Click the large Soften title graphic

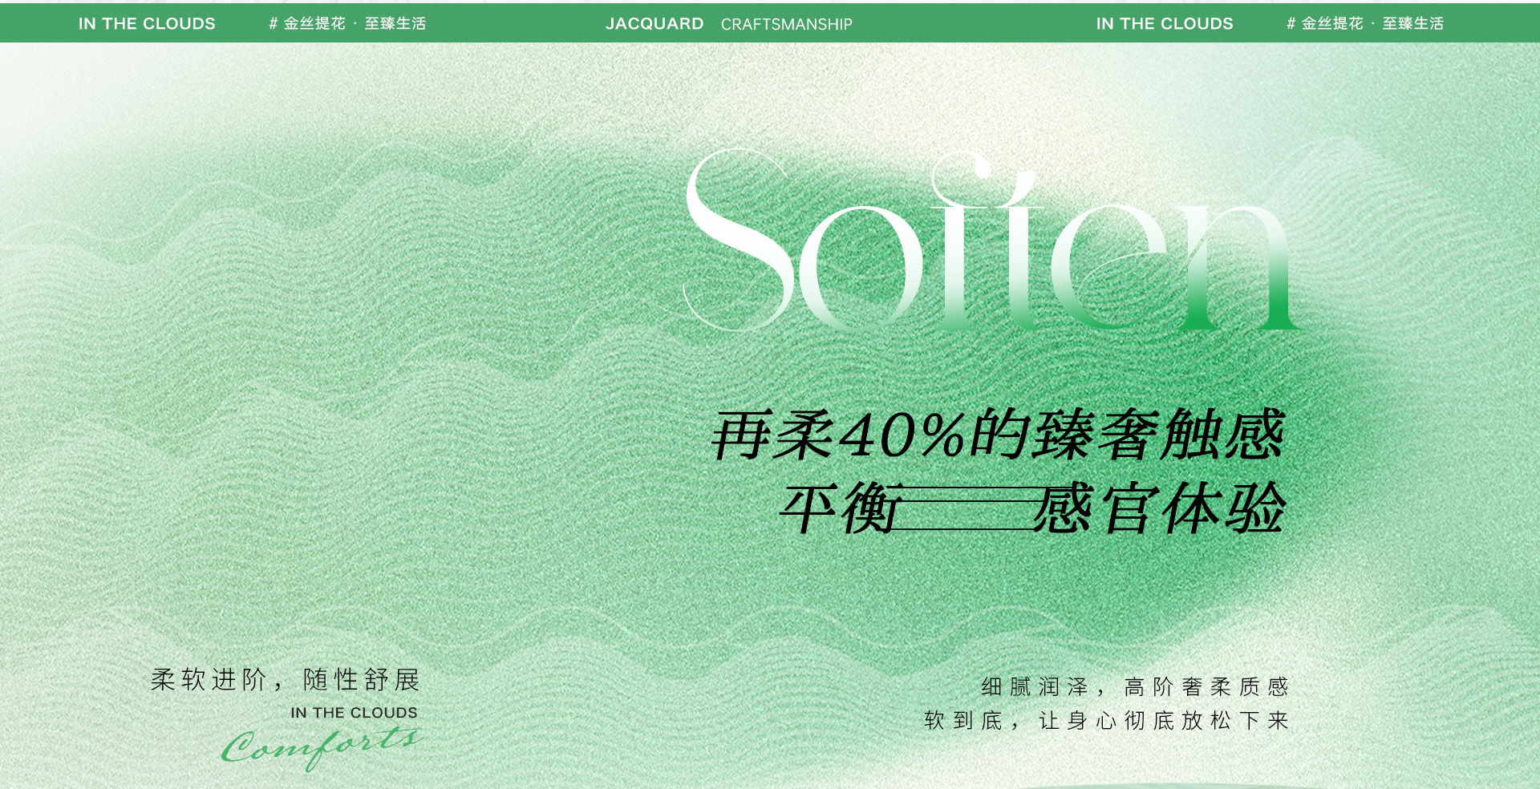991,241
